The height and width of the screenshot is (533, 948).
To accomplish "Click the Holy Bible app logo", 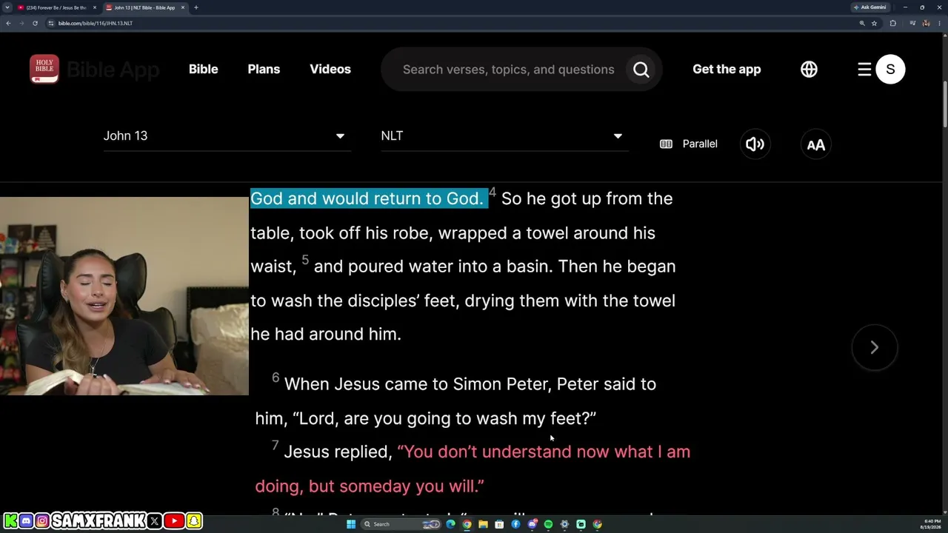I will [x=44, y=69].
